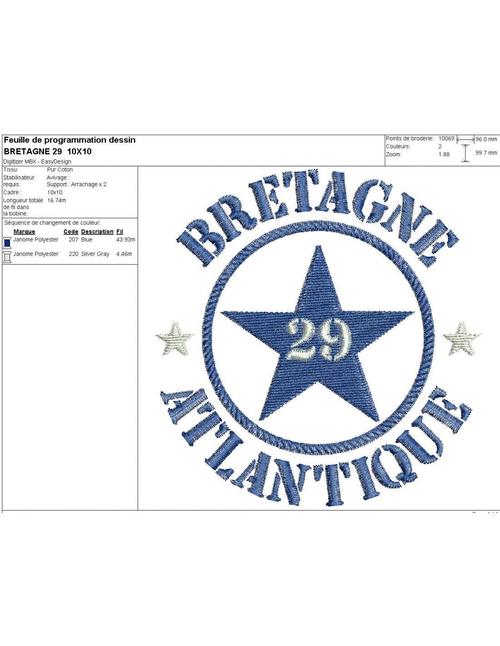Select the Janome Polyester 207 Blue row
This screenshot has width=500, height=646.
68,240
